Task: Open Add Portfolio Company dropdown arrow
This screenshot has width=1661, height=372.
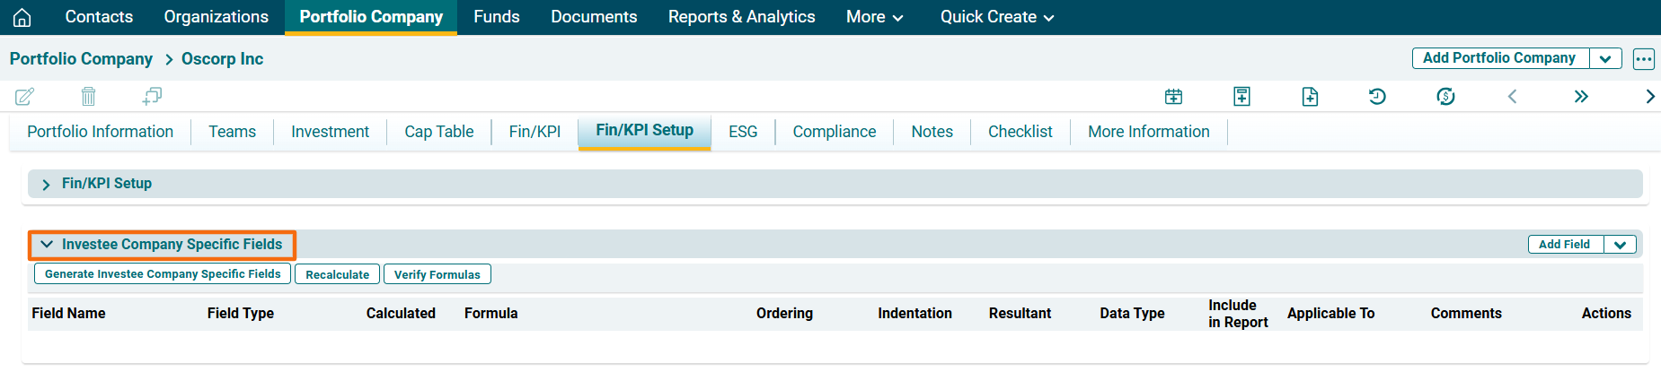Action: pyautogui.click(x=1605, y=59)
